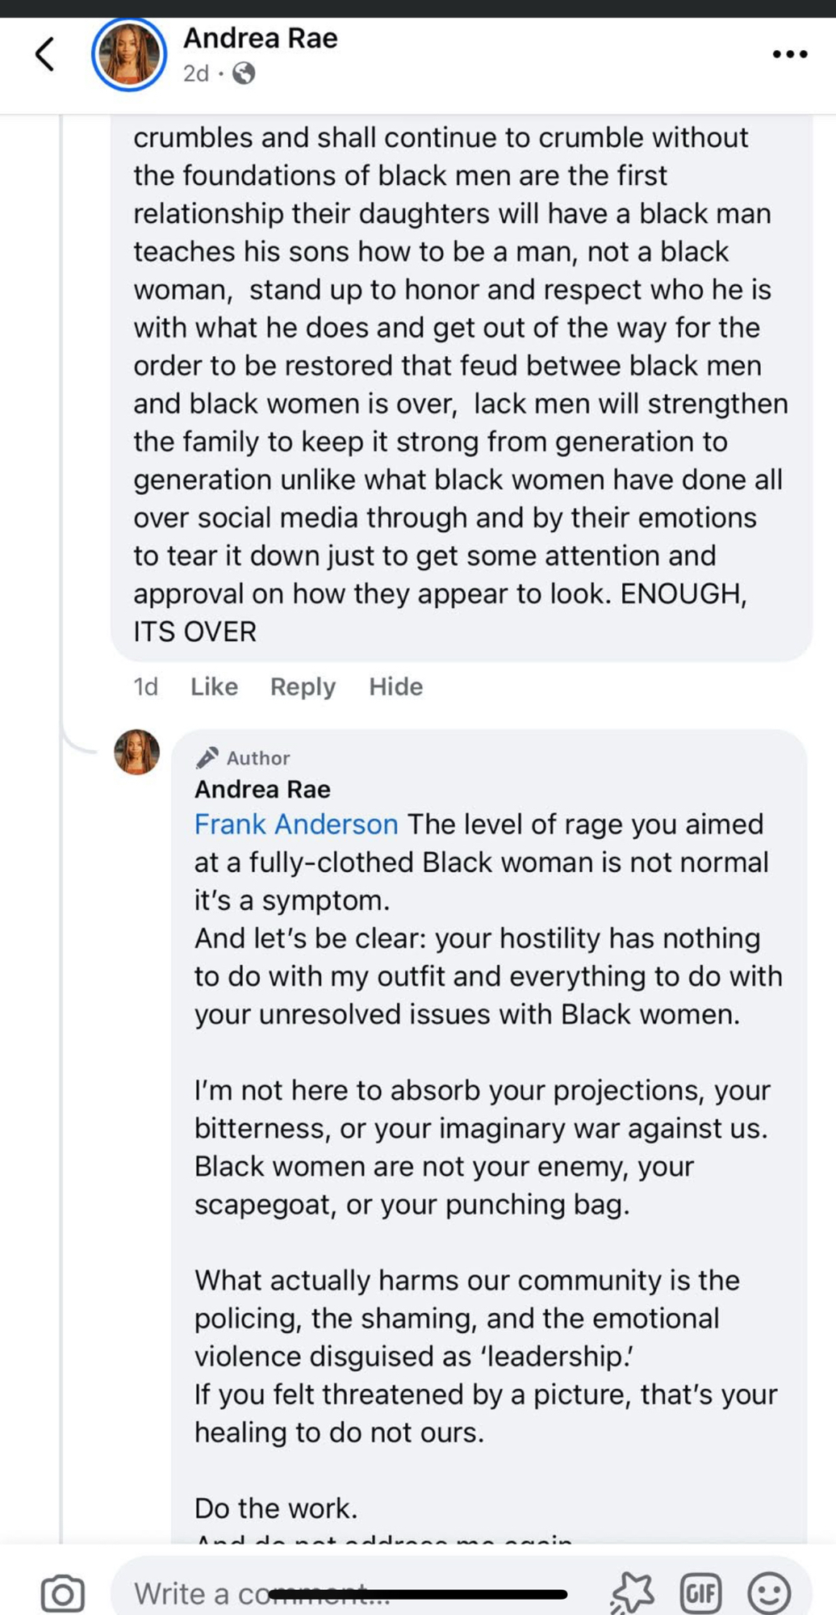This screenshot has height=1615, width=836.
Task: Open Andrea Rae's header profile picture
Action: (x=129, y=54)
